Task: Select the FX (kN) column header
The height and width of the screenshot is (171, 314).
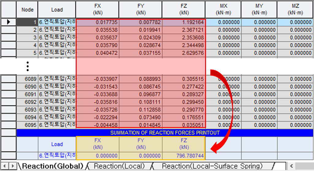Action: click(x=97, y=10)
